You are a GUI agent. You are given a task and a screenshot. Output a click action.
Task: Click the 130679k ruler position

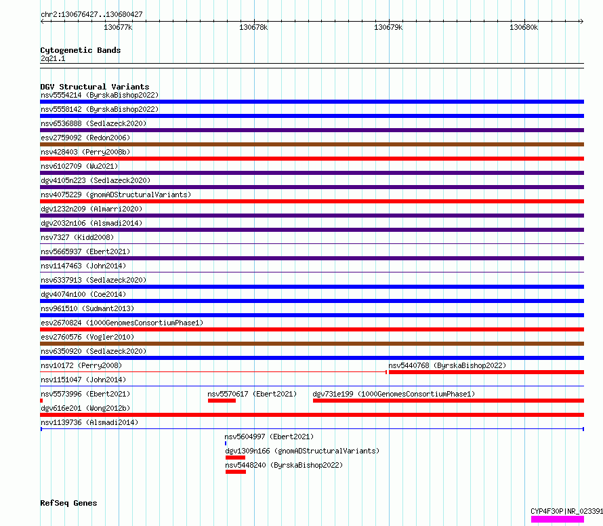388,27
